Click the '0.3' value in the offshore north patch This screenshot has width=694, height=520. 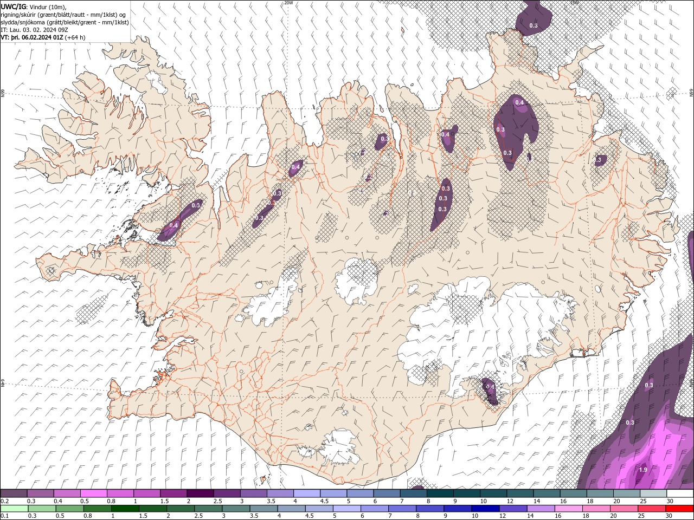tap(534, 25)
